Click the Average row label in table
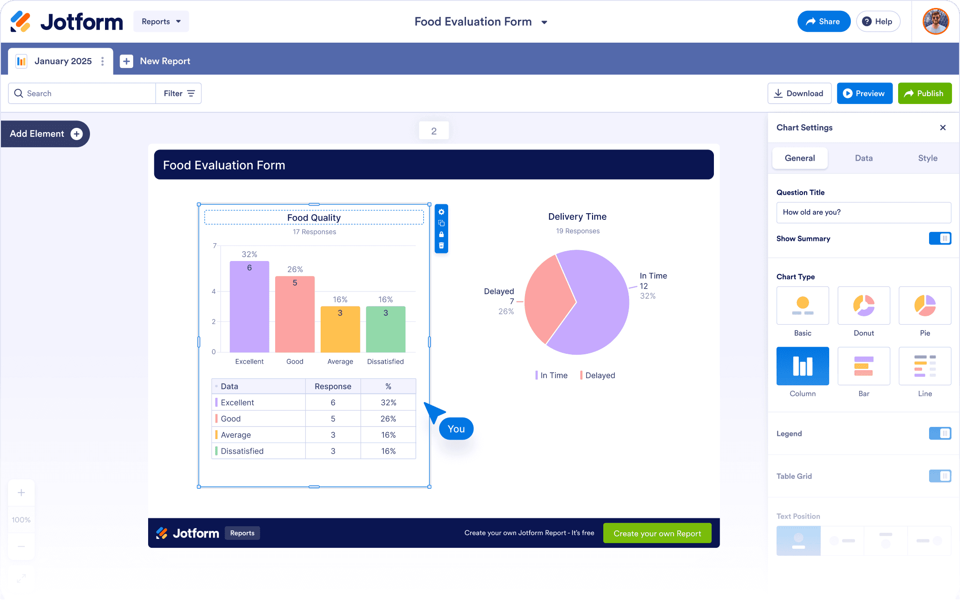Image resolution: width=960 pixels, height=612 pixels. click(236, 435)
